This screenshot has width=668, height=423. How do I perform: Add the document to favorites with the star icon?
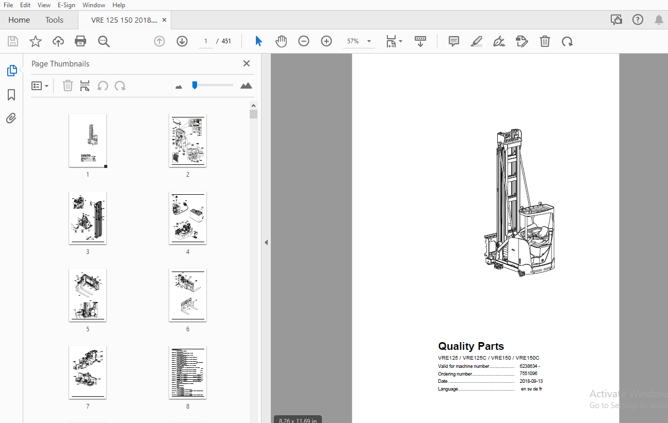click(36, 41)
